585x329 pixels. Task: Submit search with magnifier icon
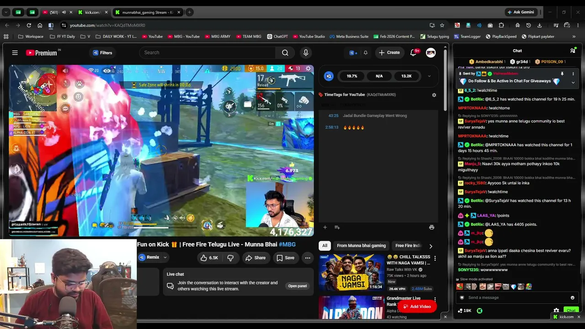click(285, 53)
